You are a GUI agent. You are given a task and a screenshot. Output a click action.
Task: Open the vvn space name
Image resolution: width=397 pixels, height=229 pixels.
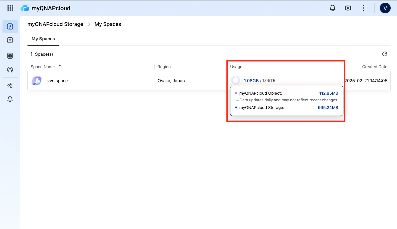(x=57, y=81)
